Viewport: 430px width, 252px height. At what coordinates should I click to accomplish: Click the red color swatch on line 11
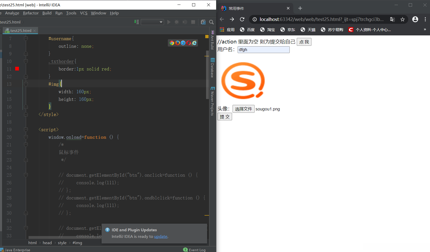[x=17, y=69]
